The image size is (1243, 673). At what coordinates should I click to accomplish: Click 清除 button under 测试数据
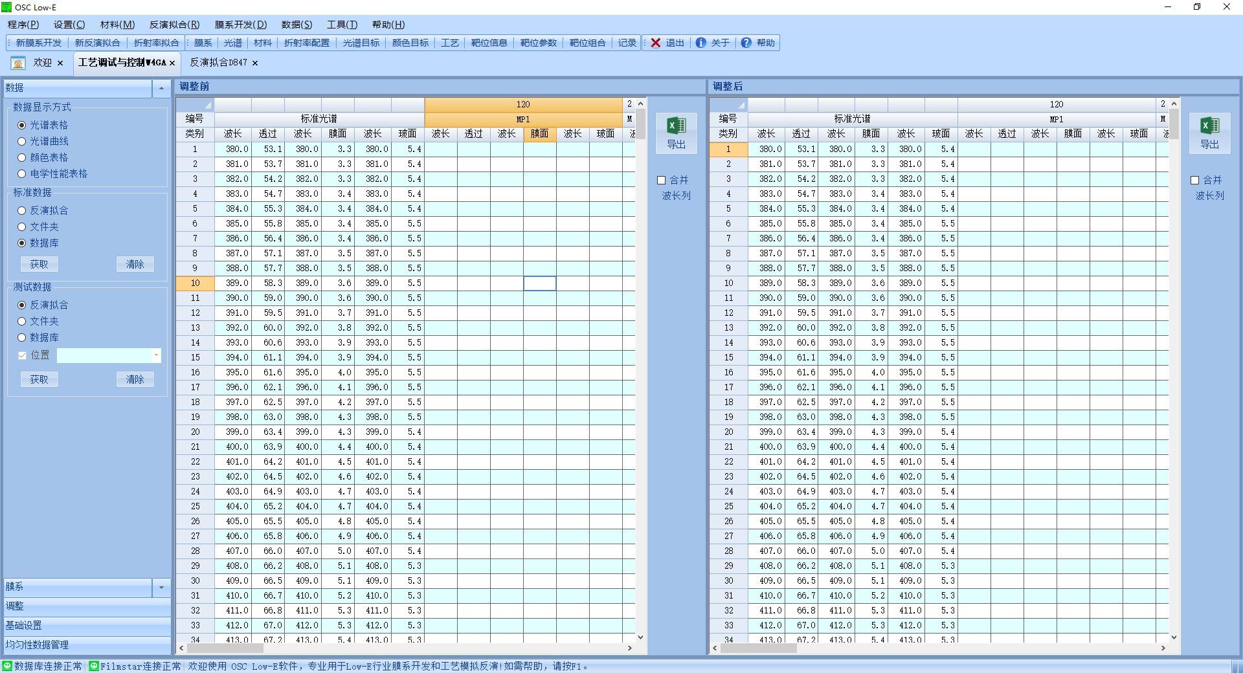coord(135,379)
